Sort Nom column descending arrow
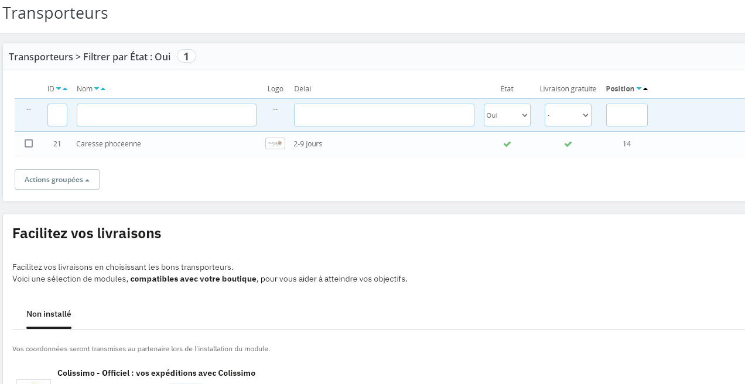This screenshot has width=745, height=384. point(97,89)
